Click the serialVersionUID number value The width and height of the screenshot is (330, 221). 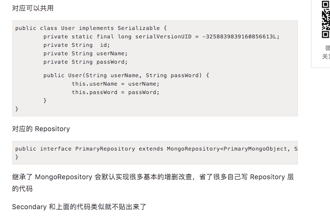241,37
